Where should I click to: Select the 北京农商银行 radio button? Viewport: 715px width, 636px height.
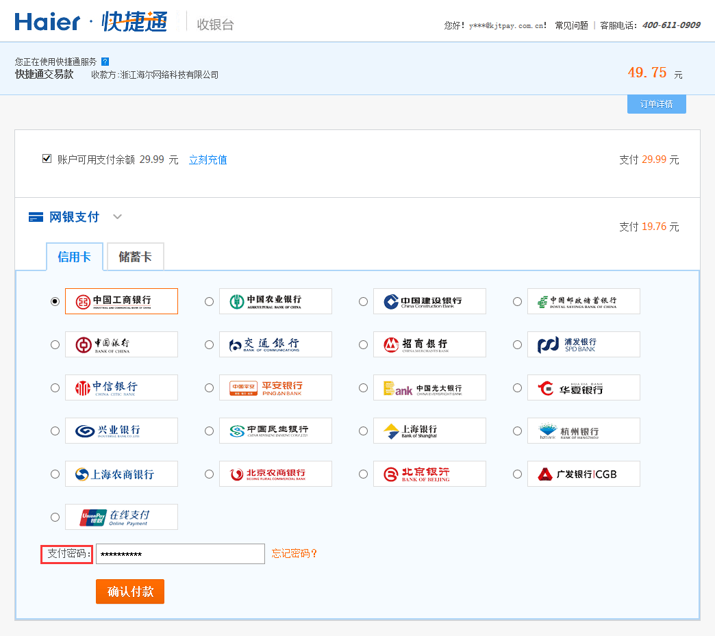(x=210, y=474)
